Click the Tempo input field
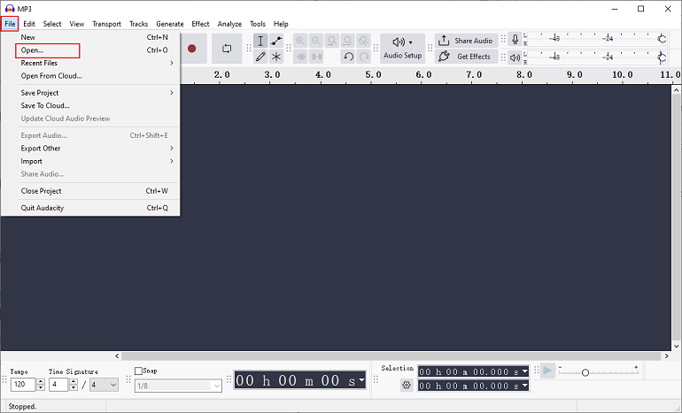The width and height of the screenshot is (682, 413). [x=23, y=385]
